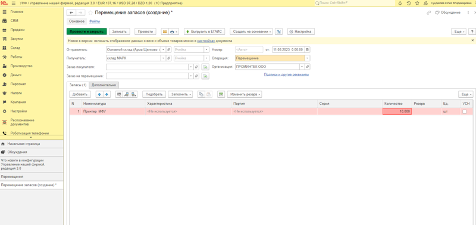The height and width of the screenshot is (225, 476).
Task: Select the Количество cell 10,000
Action: pyautogui.click(x=397, y=112)
